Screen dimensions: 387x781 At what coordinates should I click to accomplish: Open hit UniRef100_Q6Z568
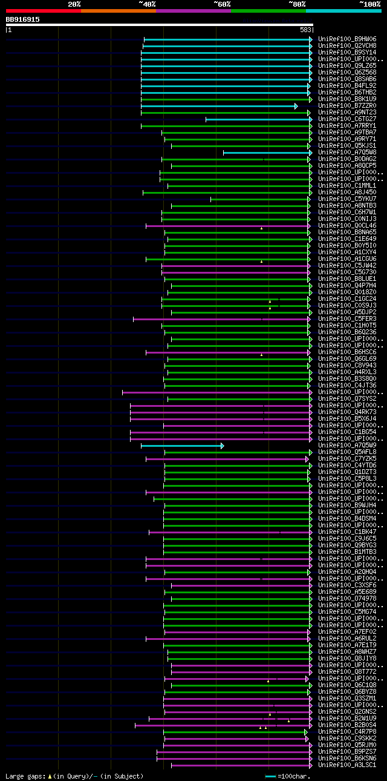click(x=346, y=72)
